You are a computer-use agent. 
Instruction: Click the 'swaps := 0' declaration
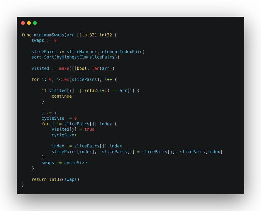tap(44, 41)
